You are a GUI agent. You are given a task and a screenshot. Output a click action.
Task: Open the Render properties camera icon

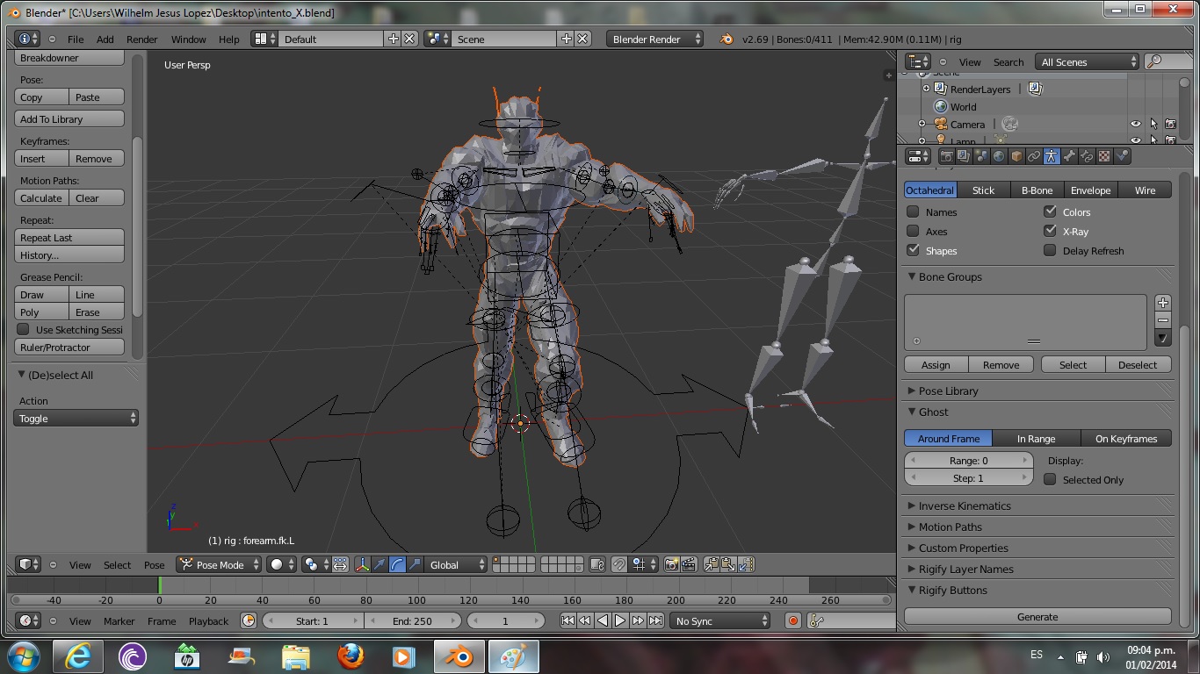click(x=946, y=156)
